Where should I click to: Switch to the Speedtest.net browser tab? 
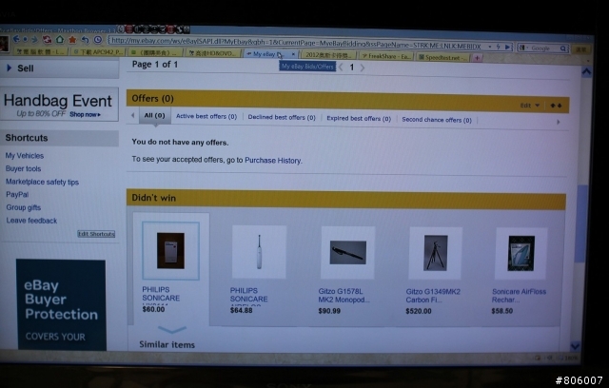(x=443, y=57)
